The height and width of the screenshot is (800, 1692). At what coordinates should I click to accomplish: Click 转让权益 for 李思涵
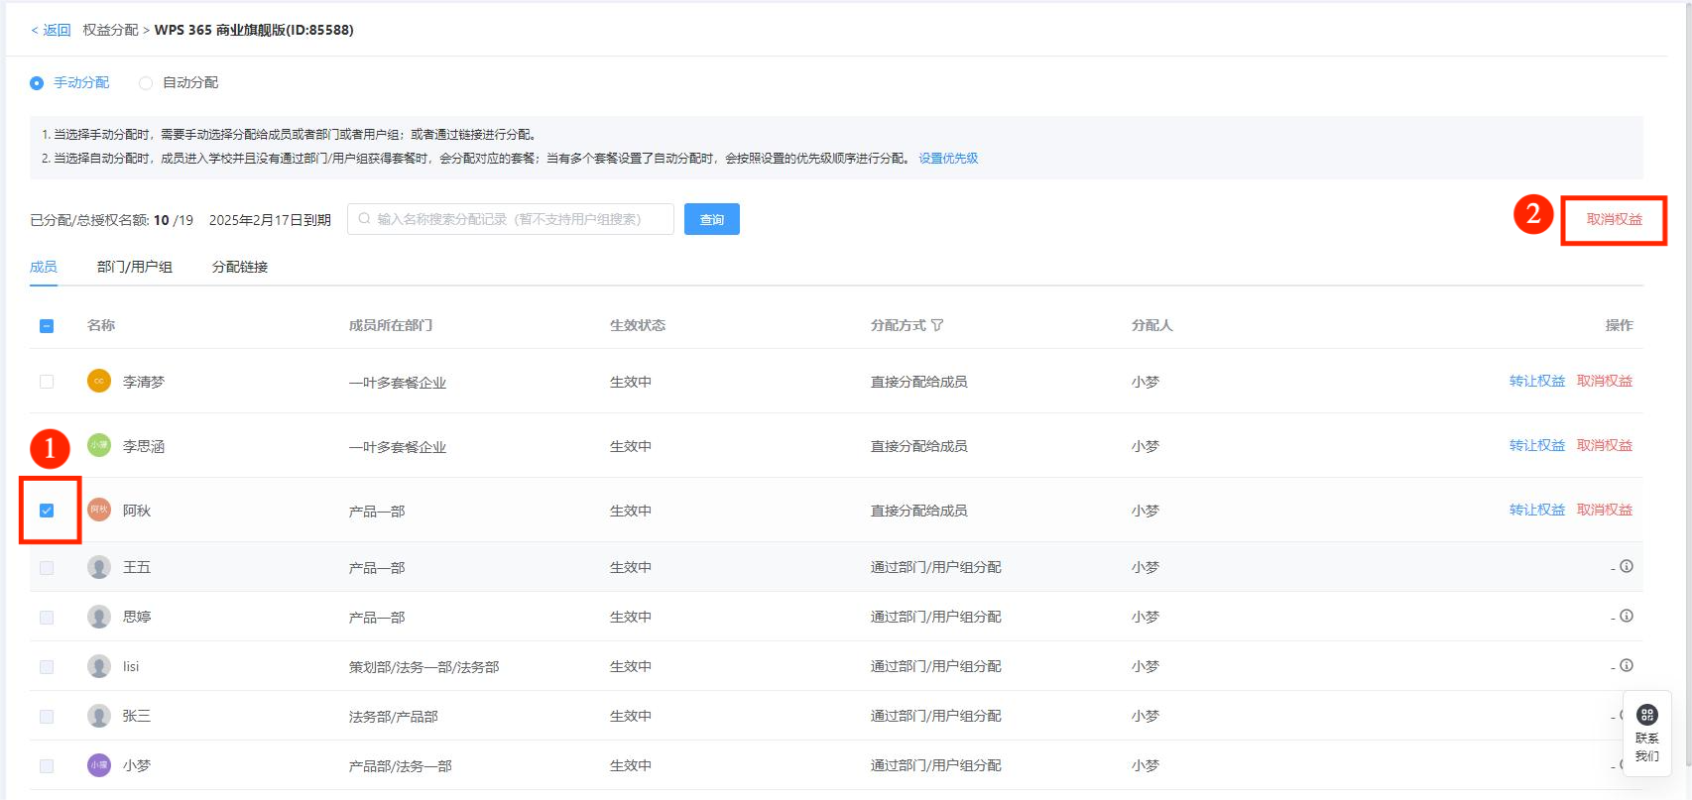[1536, 446]
